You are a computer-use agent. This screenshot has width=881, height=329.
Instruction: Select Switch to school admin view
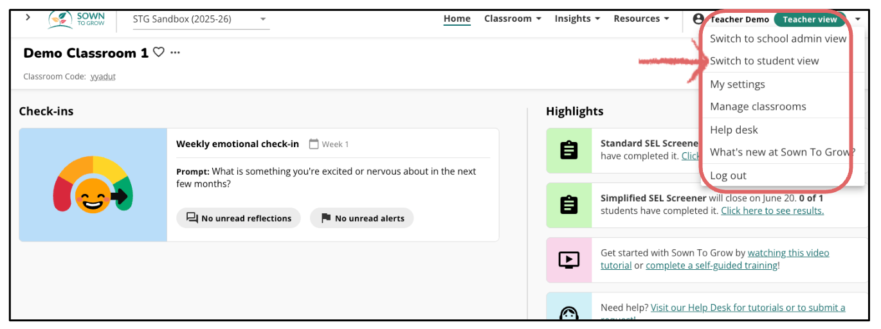(x=778, y=39)
